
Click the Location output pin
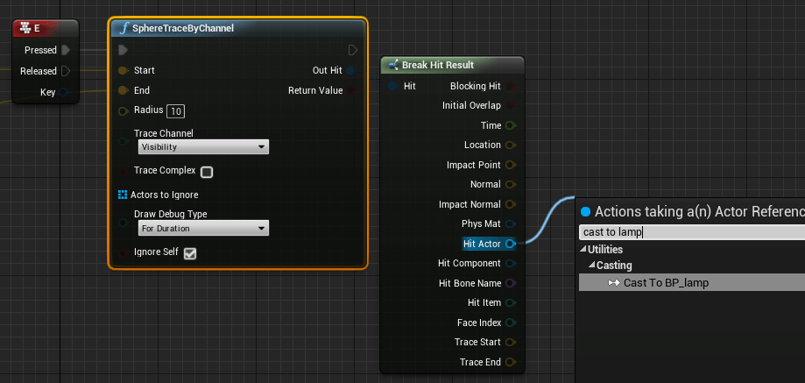click(511, 145)
